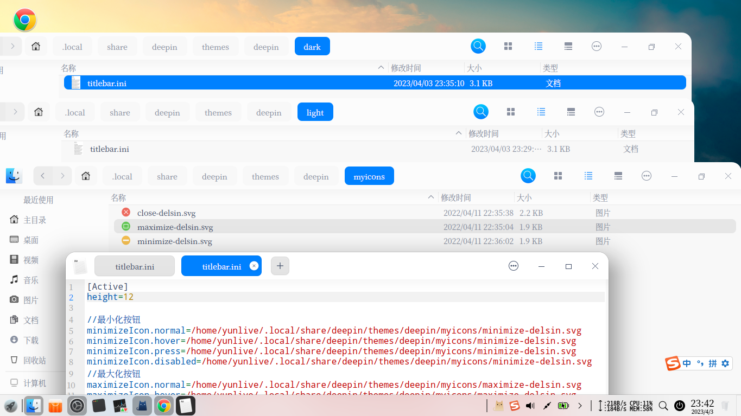Open the text editor's more-options menu
741x416 pixels.
click(x=514, y=266)
